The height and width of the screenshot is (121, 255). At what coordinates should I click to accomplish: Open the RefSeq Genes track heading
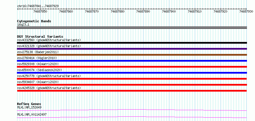tap(29, 104)
